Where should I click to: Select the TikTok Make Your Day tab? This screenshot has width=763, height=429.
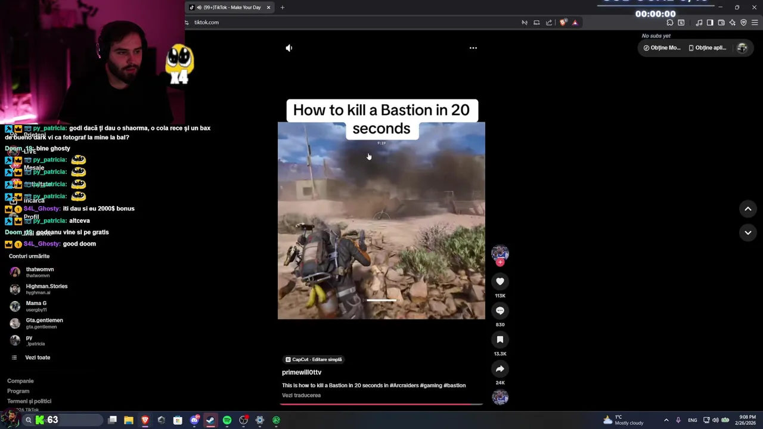click(229, 7)
